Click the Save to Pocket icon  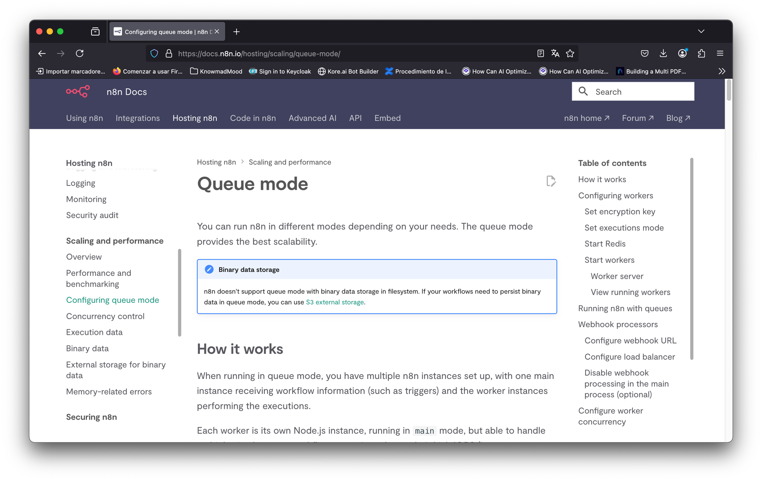pyautogui.click(x=645, y=54)
